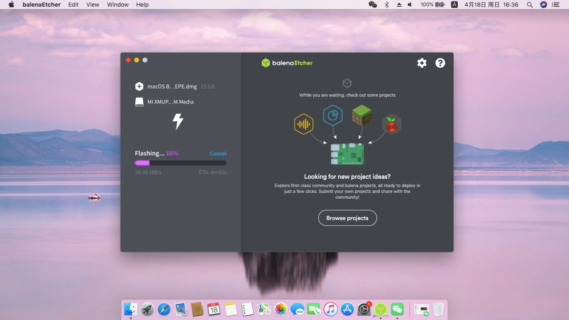Open Spotlight search magnifier

[530, 4]
